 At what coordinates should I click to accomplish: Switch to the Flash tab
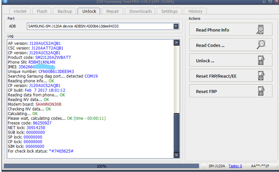coord(42,11)
